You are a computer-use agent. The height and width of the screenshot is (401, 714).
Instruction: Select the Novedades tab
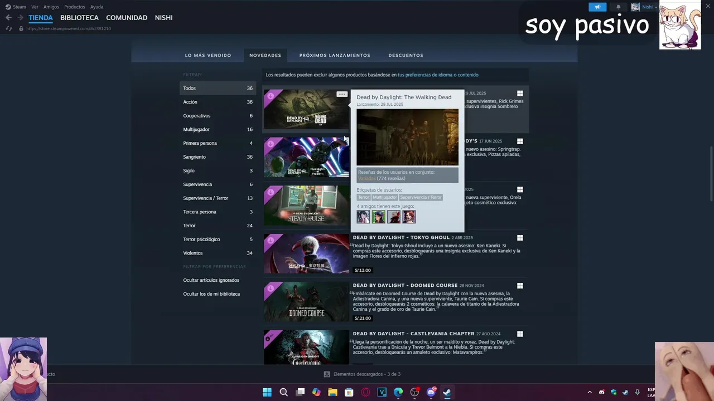pyautogui.click(x=265, y=55)
